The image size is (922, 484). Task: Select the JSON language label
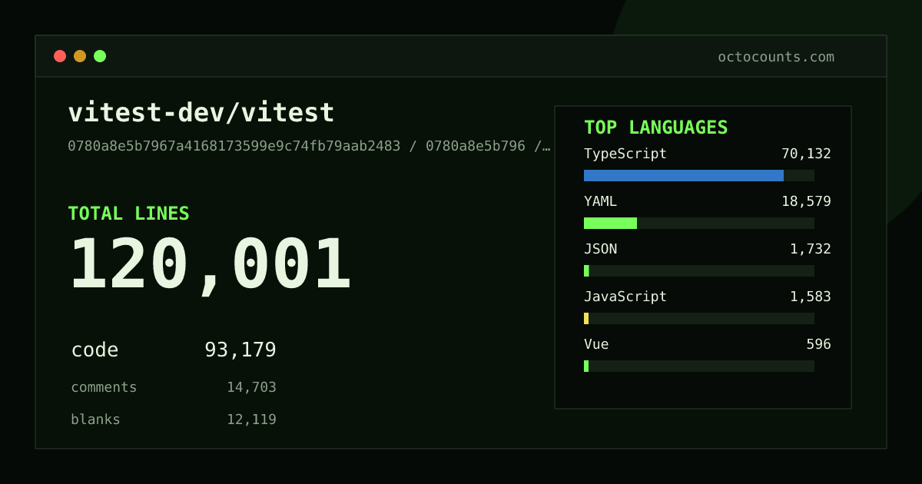click(x=600, y=249)
